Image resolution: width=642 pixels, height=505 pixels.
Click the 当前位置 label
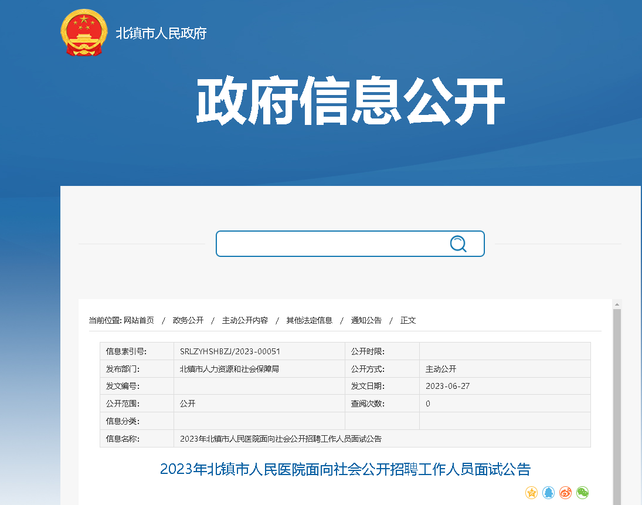coord(105,320)
